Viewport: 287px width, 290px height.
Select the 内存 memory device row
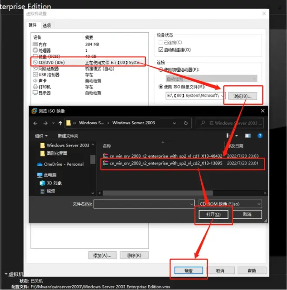(x=90, y=44)
